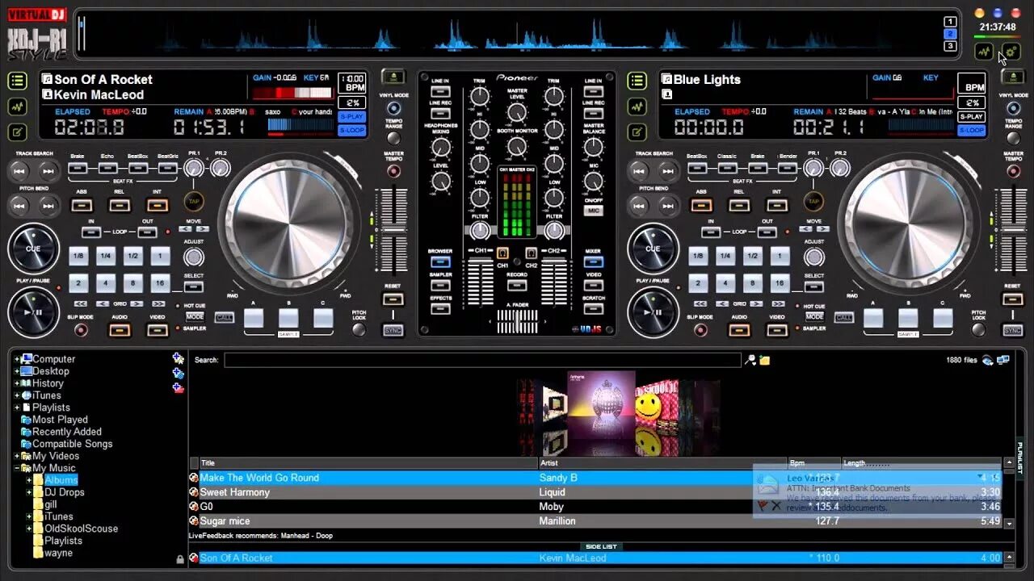Show Video panel via mixer button
The width and height of the screenshot is (1034, 581).
click(594, 285)
